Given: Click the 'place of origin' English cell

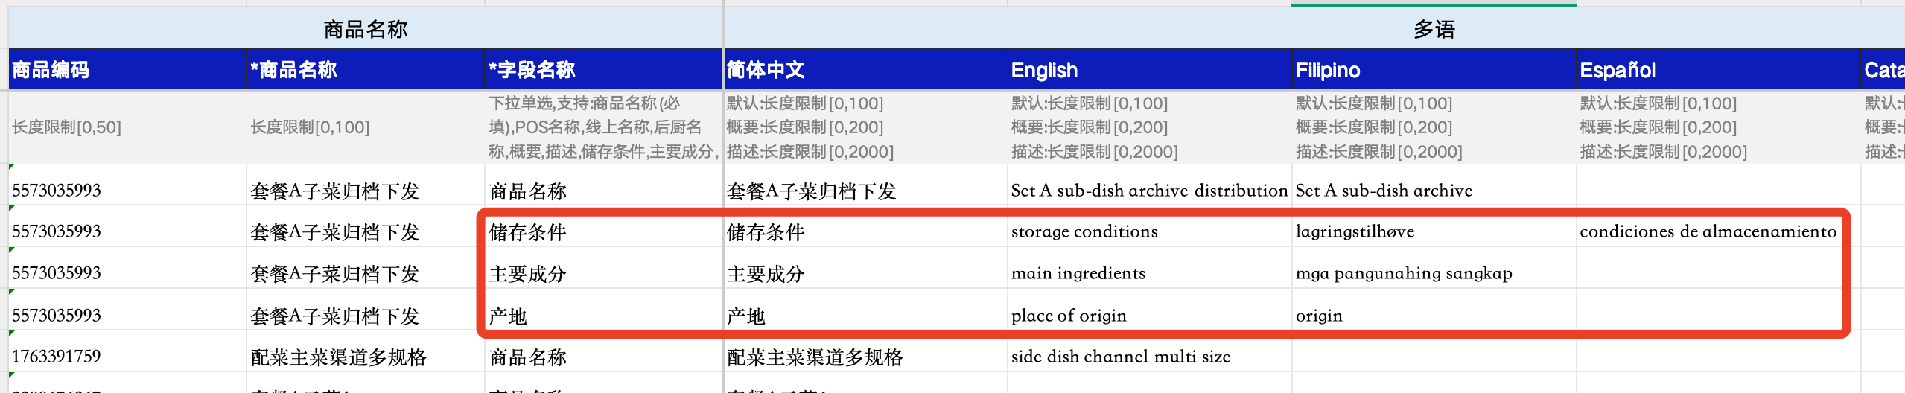Looking at the screenshot, I should [1069, 316].
